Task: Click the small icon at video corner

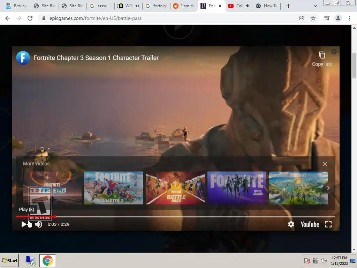Action: coord(334,52)
